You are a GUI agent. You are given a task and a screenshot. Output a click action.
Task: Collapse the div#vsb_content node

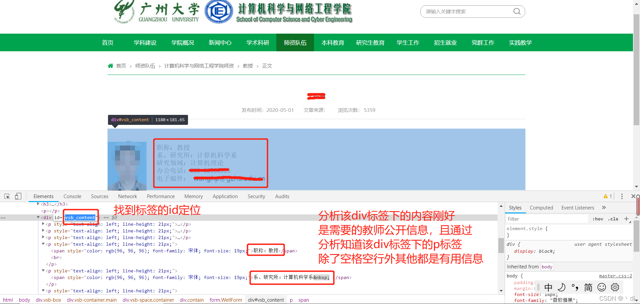(x=38, y=217)
